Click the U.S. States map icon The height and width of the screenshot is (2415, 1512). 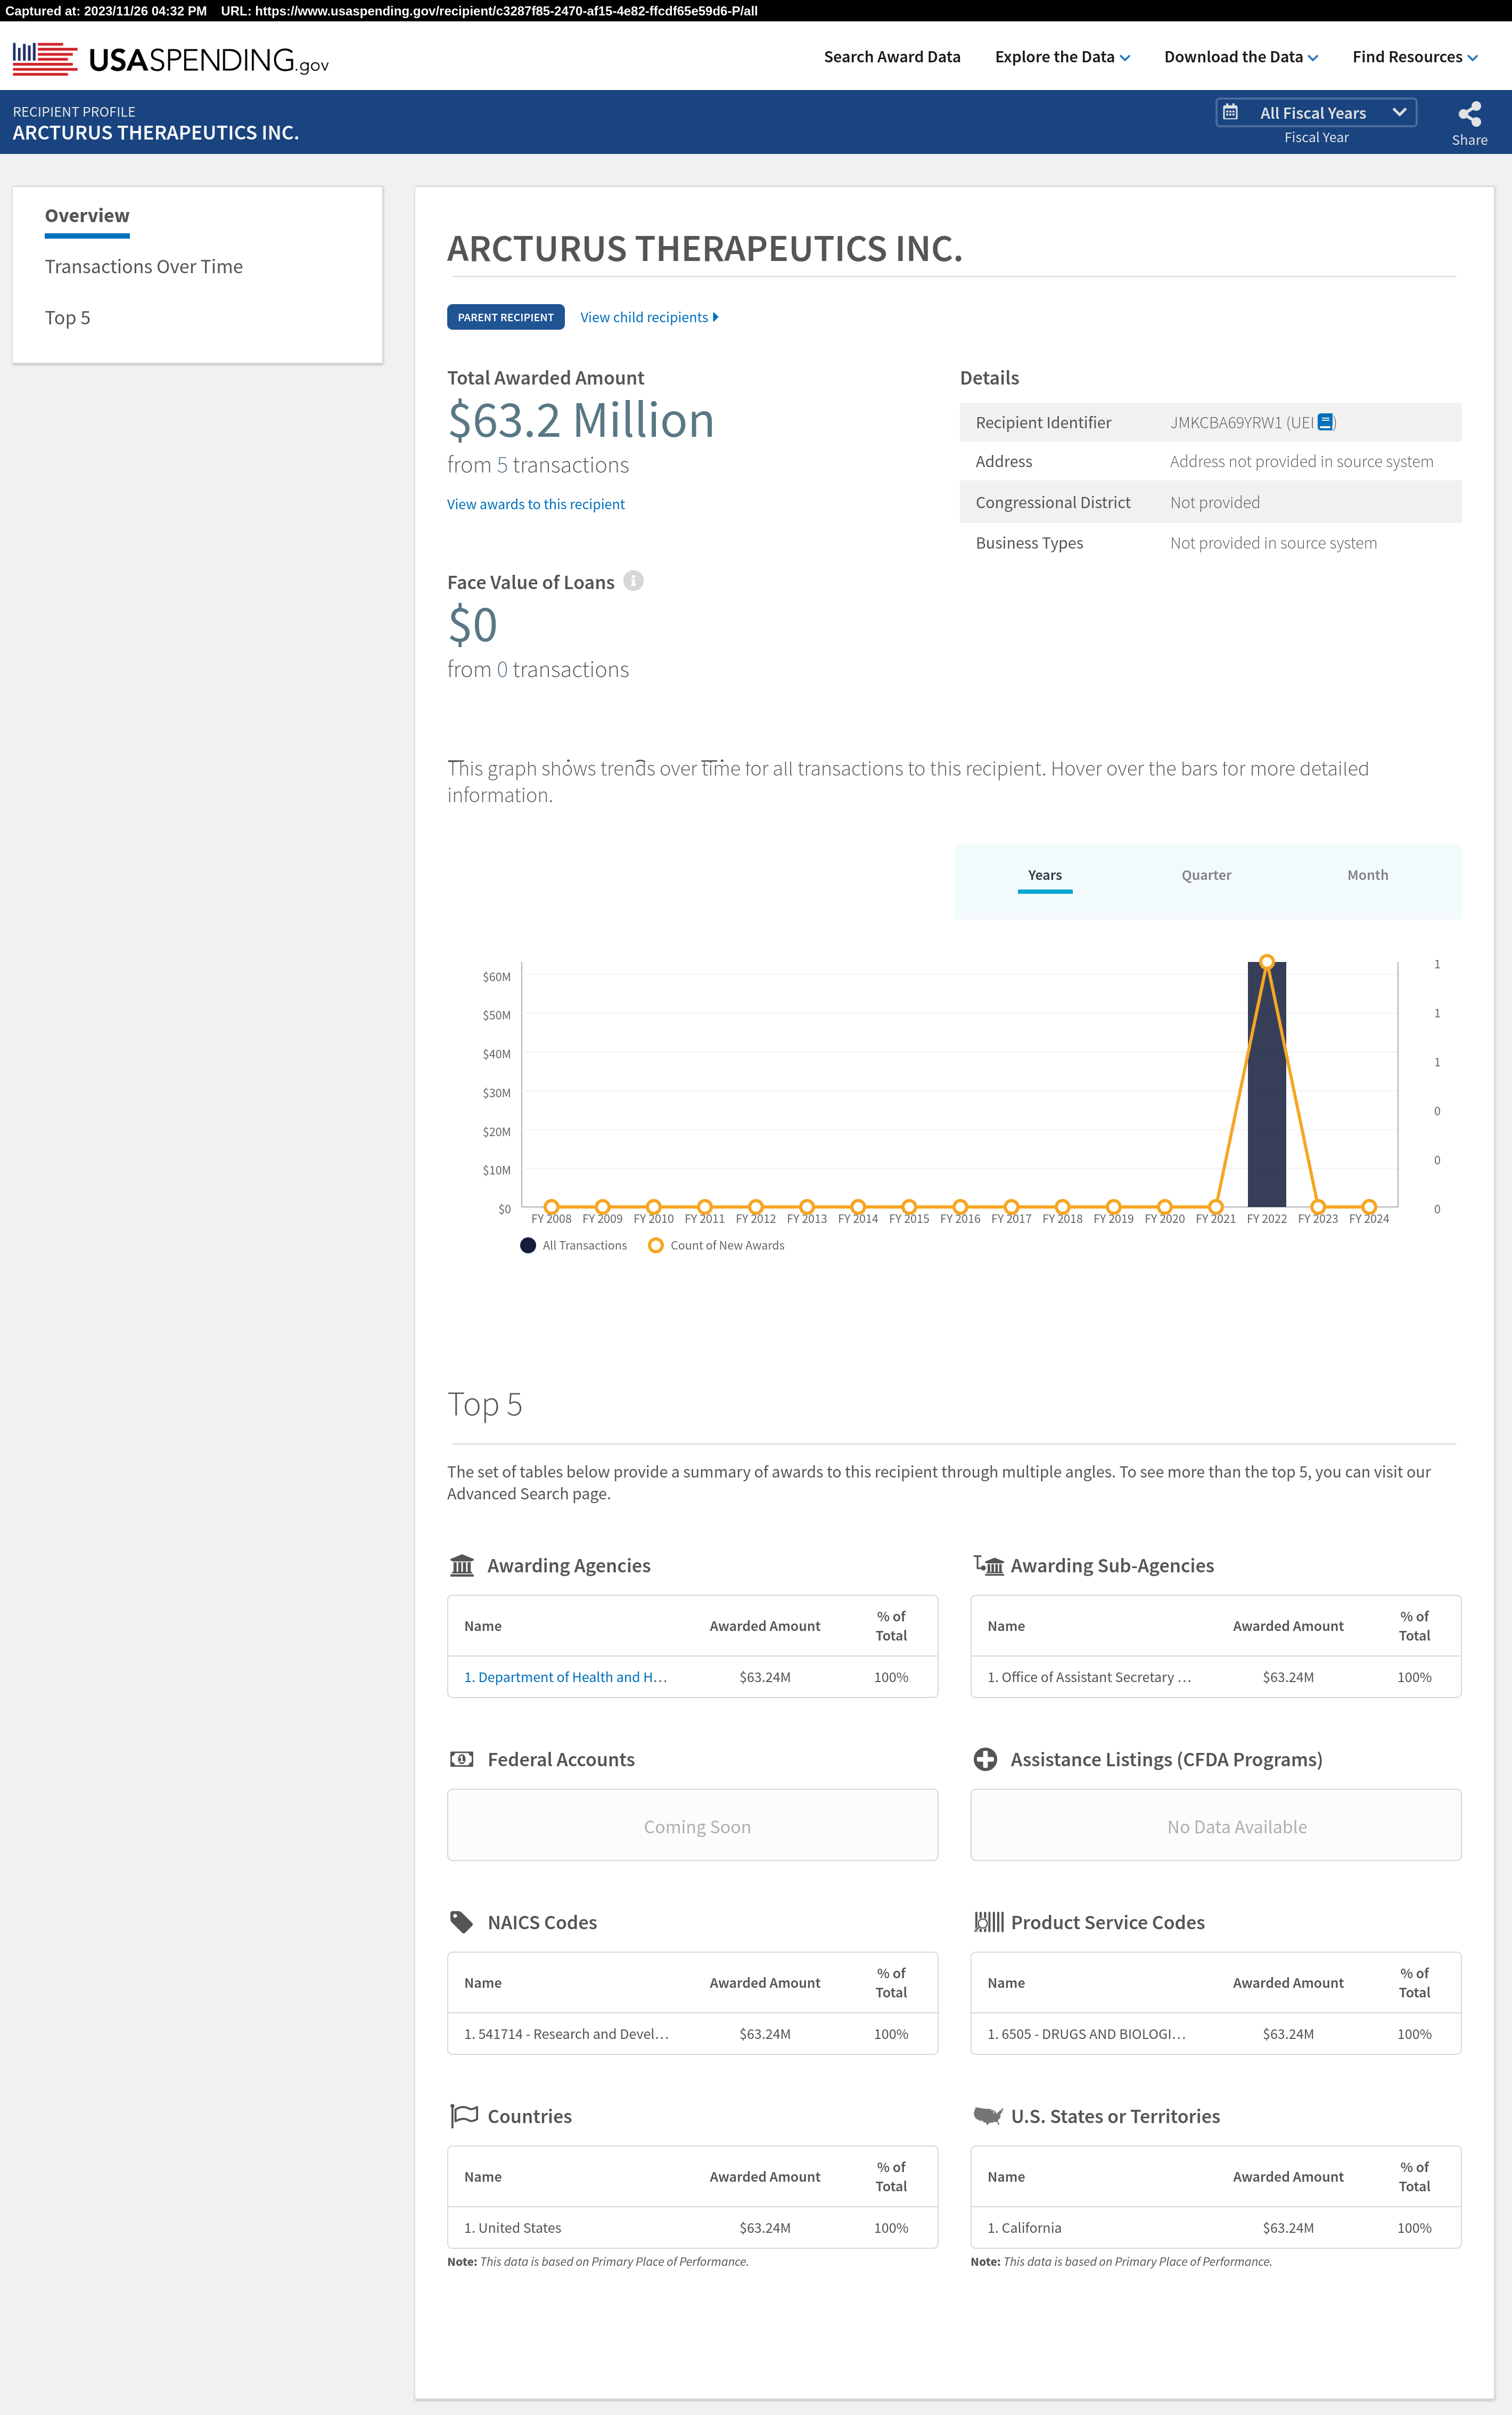pos(987,2116)
